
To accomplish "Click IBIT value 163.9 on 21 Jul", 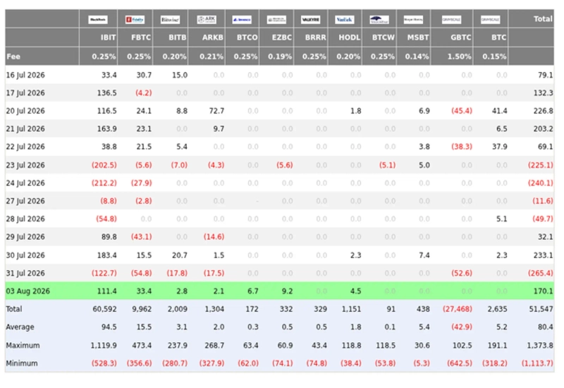I will click(x=107, y=129).
